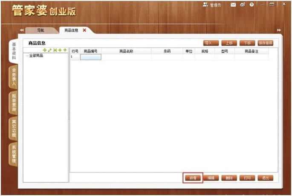Viewport: 292px width, 196px height.
Task: Click the green add category plus icon
Action: click(x=45, y=50)
